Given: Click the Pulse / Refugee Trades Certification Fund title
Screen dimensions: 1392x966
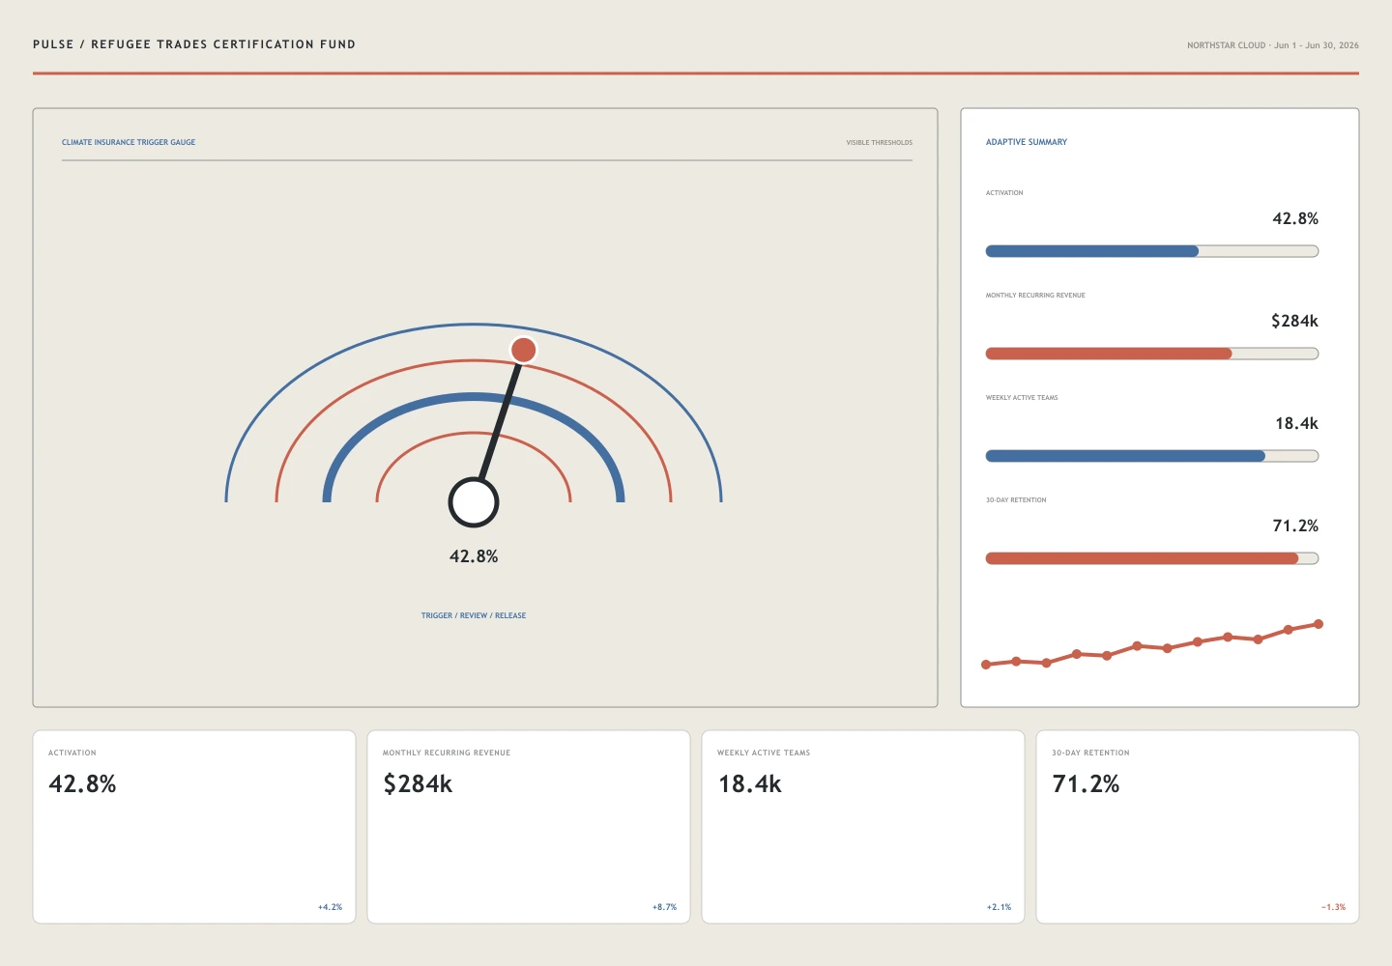Looking at the screenshot, I should pos(194,44).
